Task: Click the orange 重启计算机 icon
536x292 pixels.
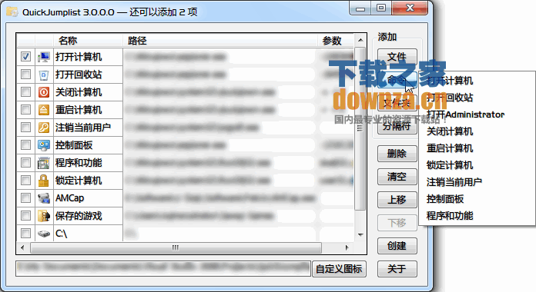Action: (44, 110)
